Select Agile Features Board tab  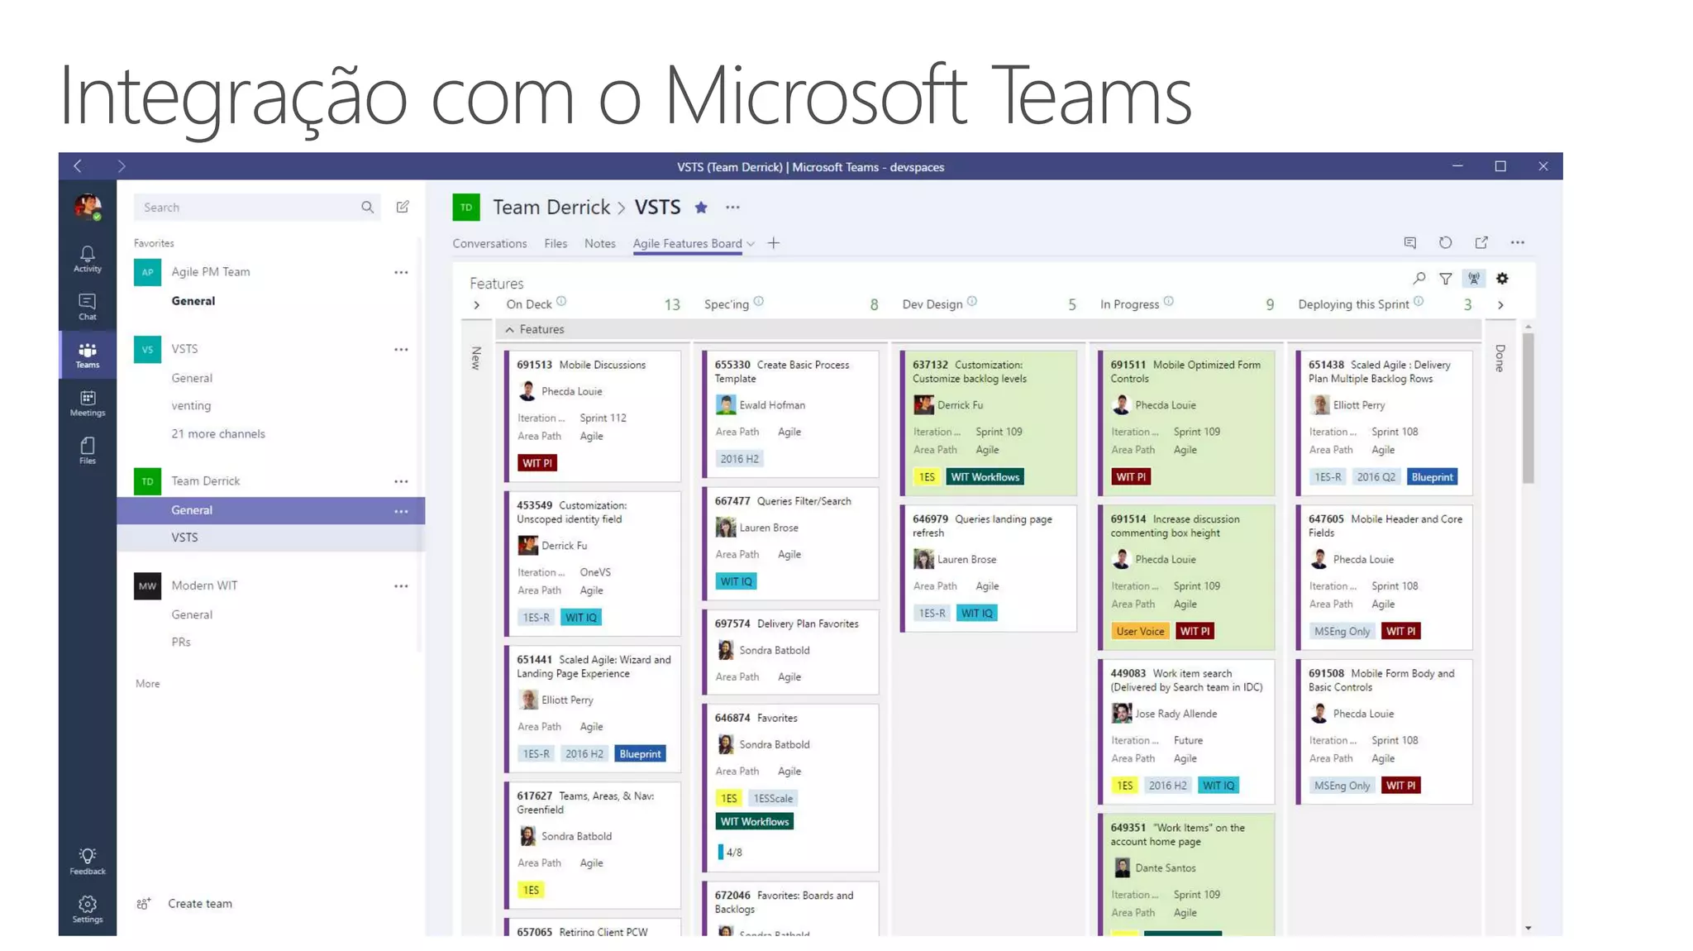pyautogui.click(x=687, y=243)
